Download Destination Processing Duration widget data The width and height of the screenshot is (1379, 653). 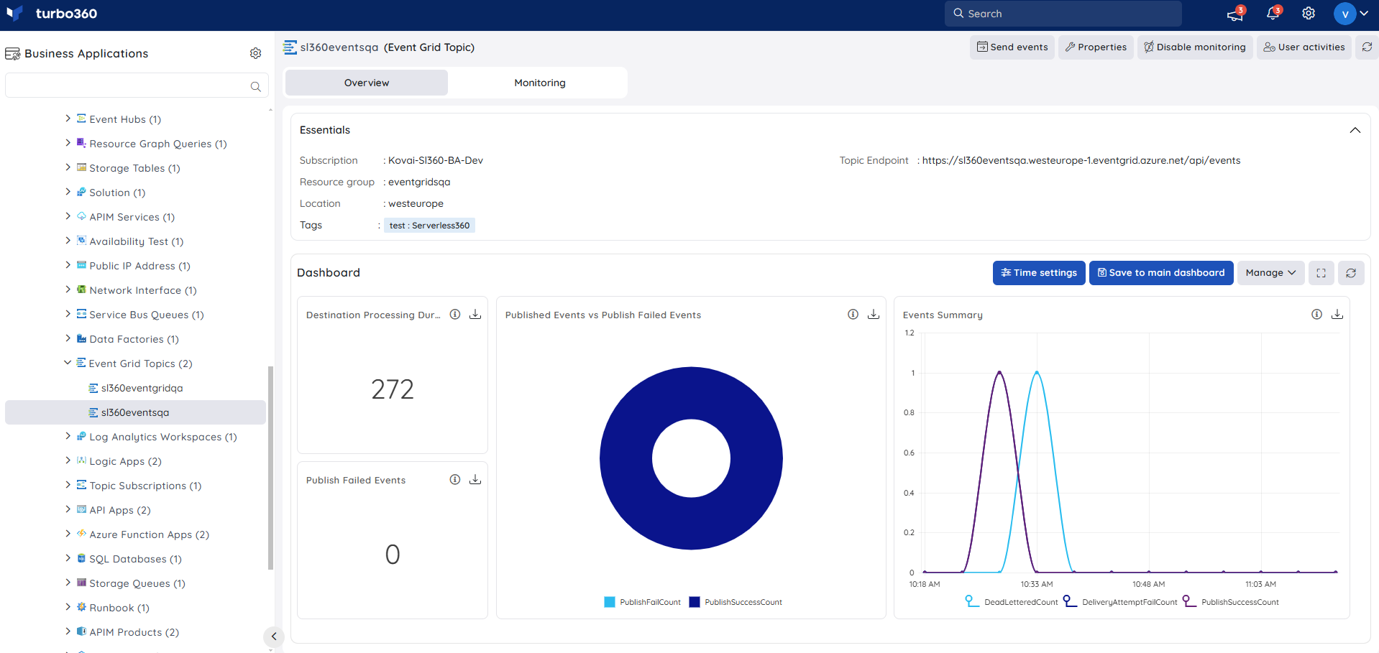(x=475, y=315)
